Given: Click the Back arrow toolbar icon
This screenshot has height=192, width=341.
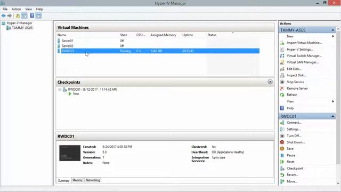Looking at the screenshot, I should tap(4, 15).
